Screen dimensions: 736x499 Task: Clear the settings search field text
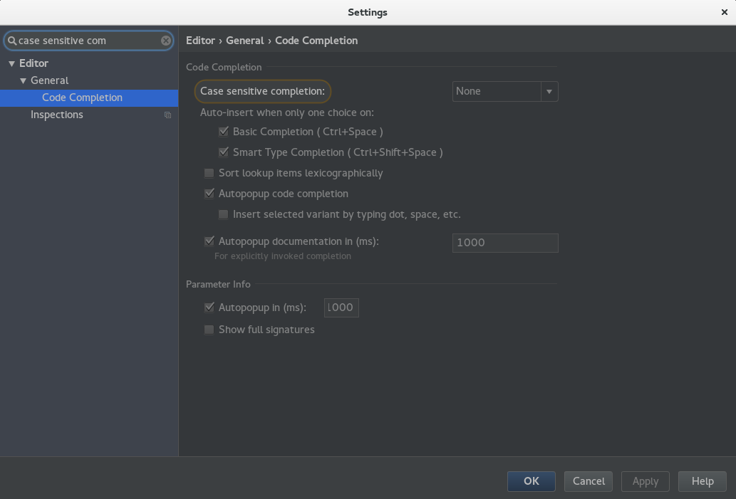[x=165, y=41]
